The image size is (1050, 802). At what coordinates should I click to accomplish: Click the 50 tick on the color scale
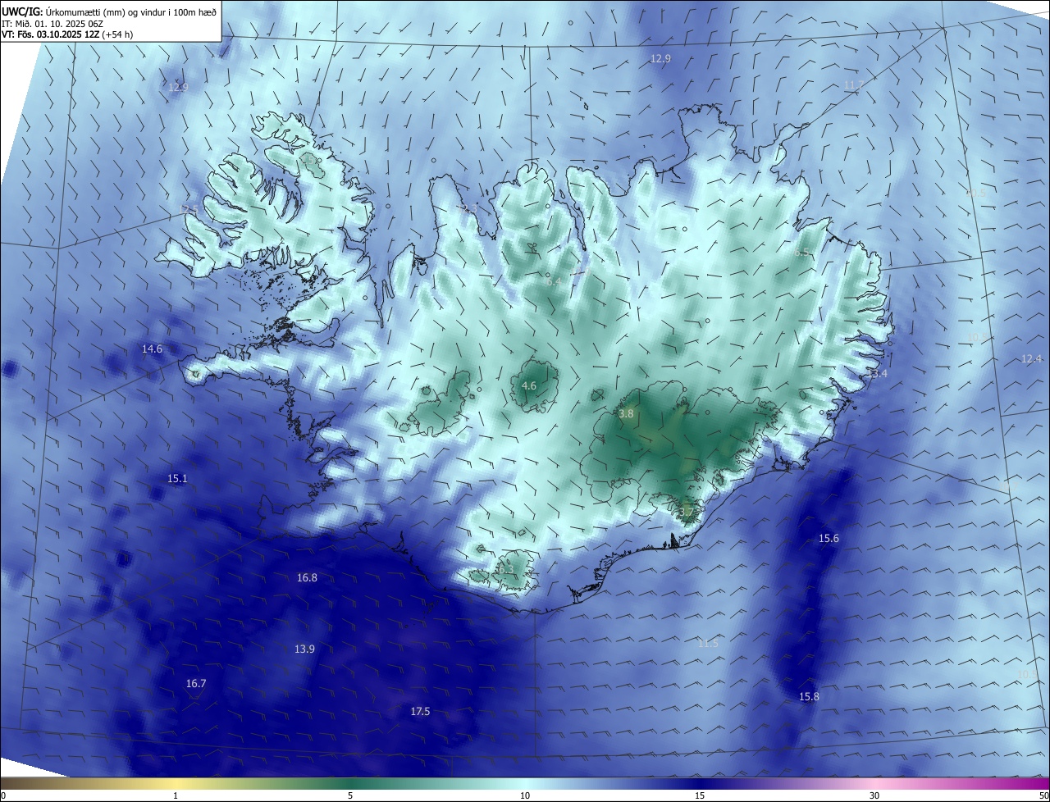click(1043, 796)
